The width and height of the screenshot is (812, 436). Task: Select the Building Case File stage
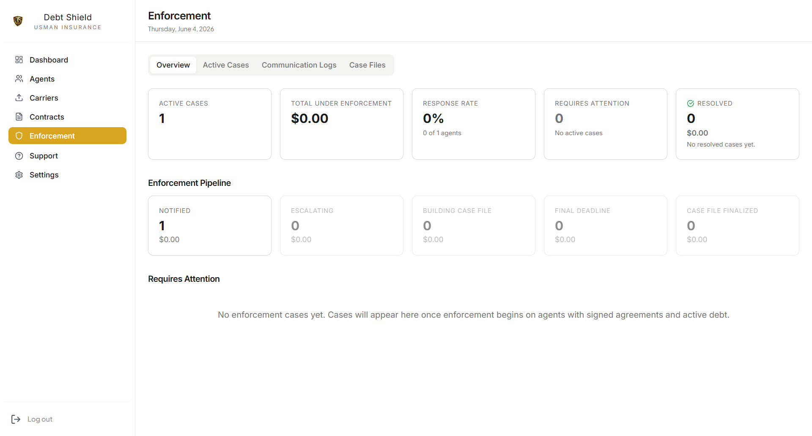pyautogui.click(x=474, y=226)
